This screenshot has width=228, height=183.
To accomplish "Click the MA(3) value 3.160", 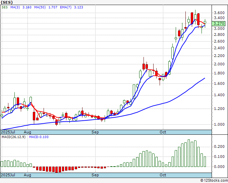I will [27, 7].
